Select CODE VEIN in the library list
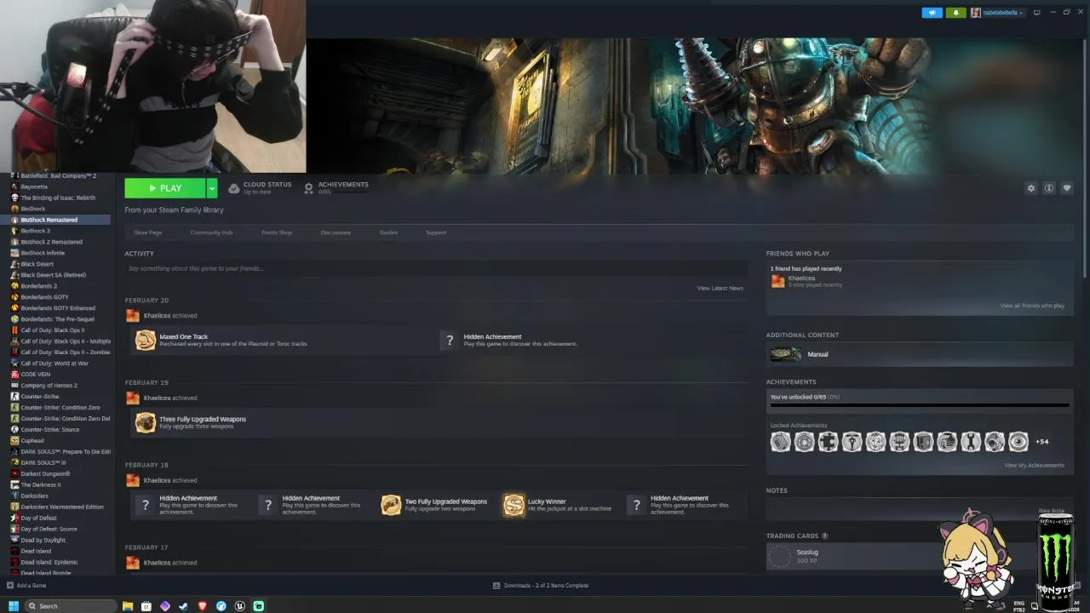 [x=36, y=375]
